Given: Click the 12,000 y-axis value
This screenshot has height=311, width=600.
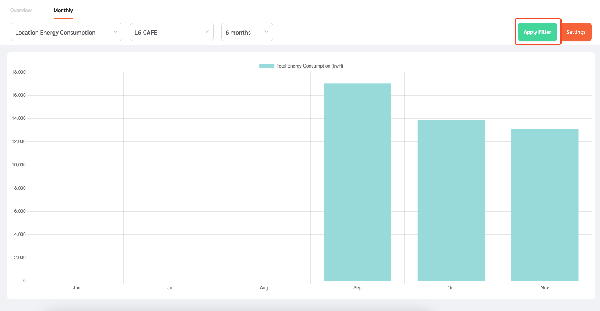Looking at the screenshot, I should (x=19, y=141).
